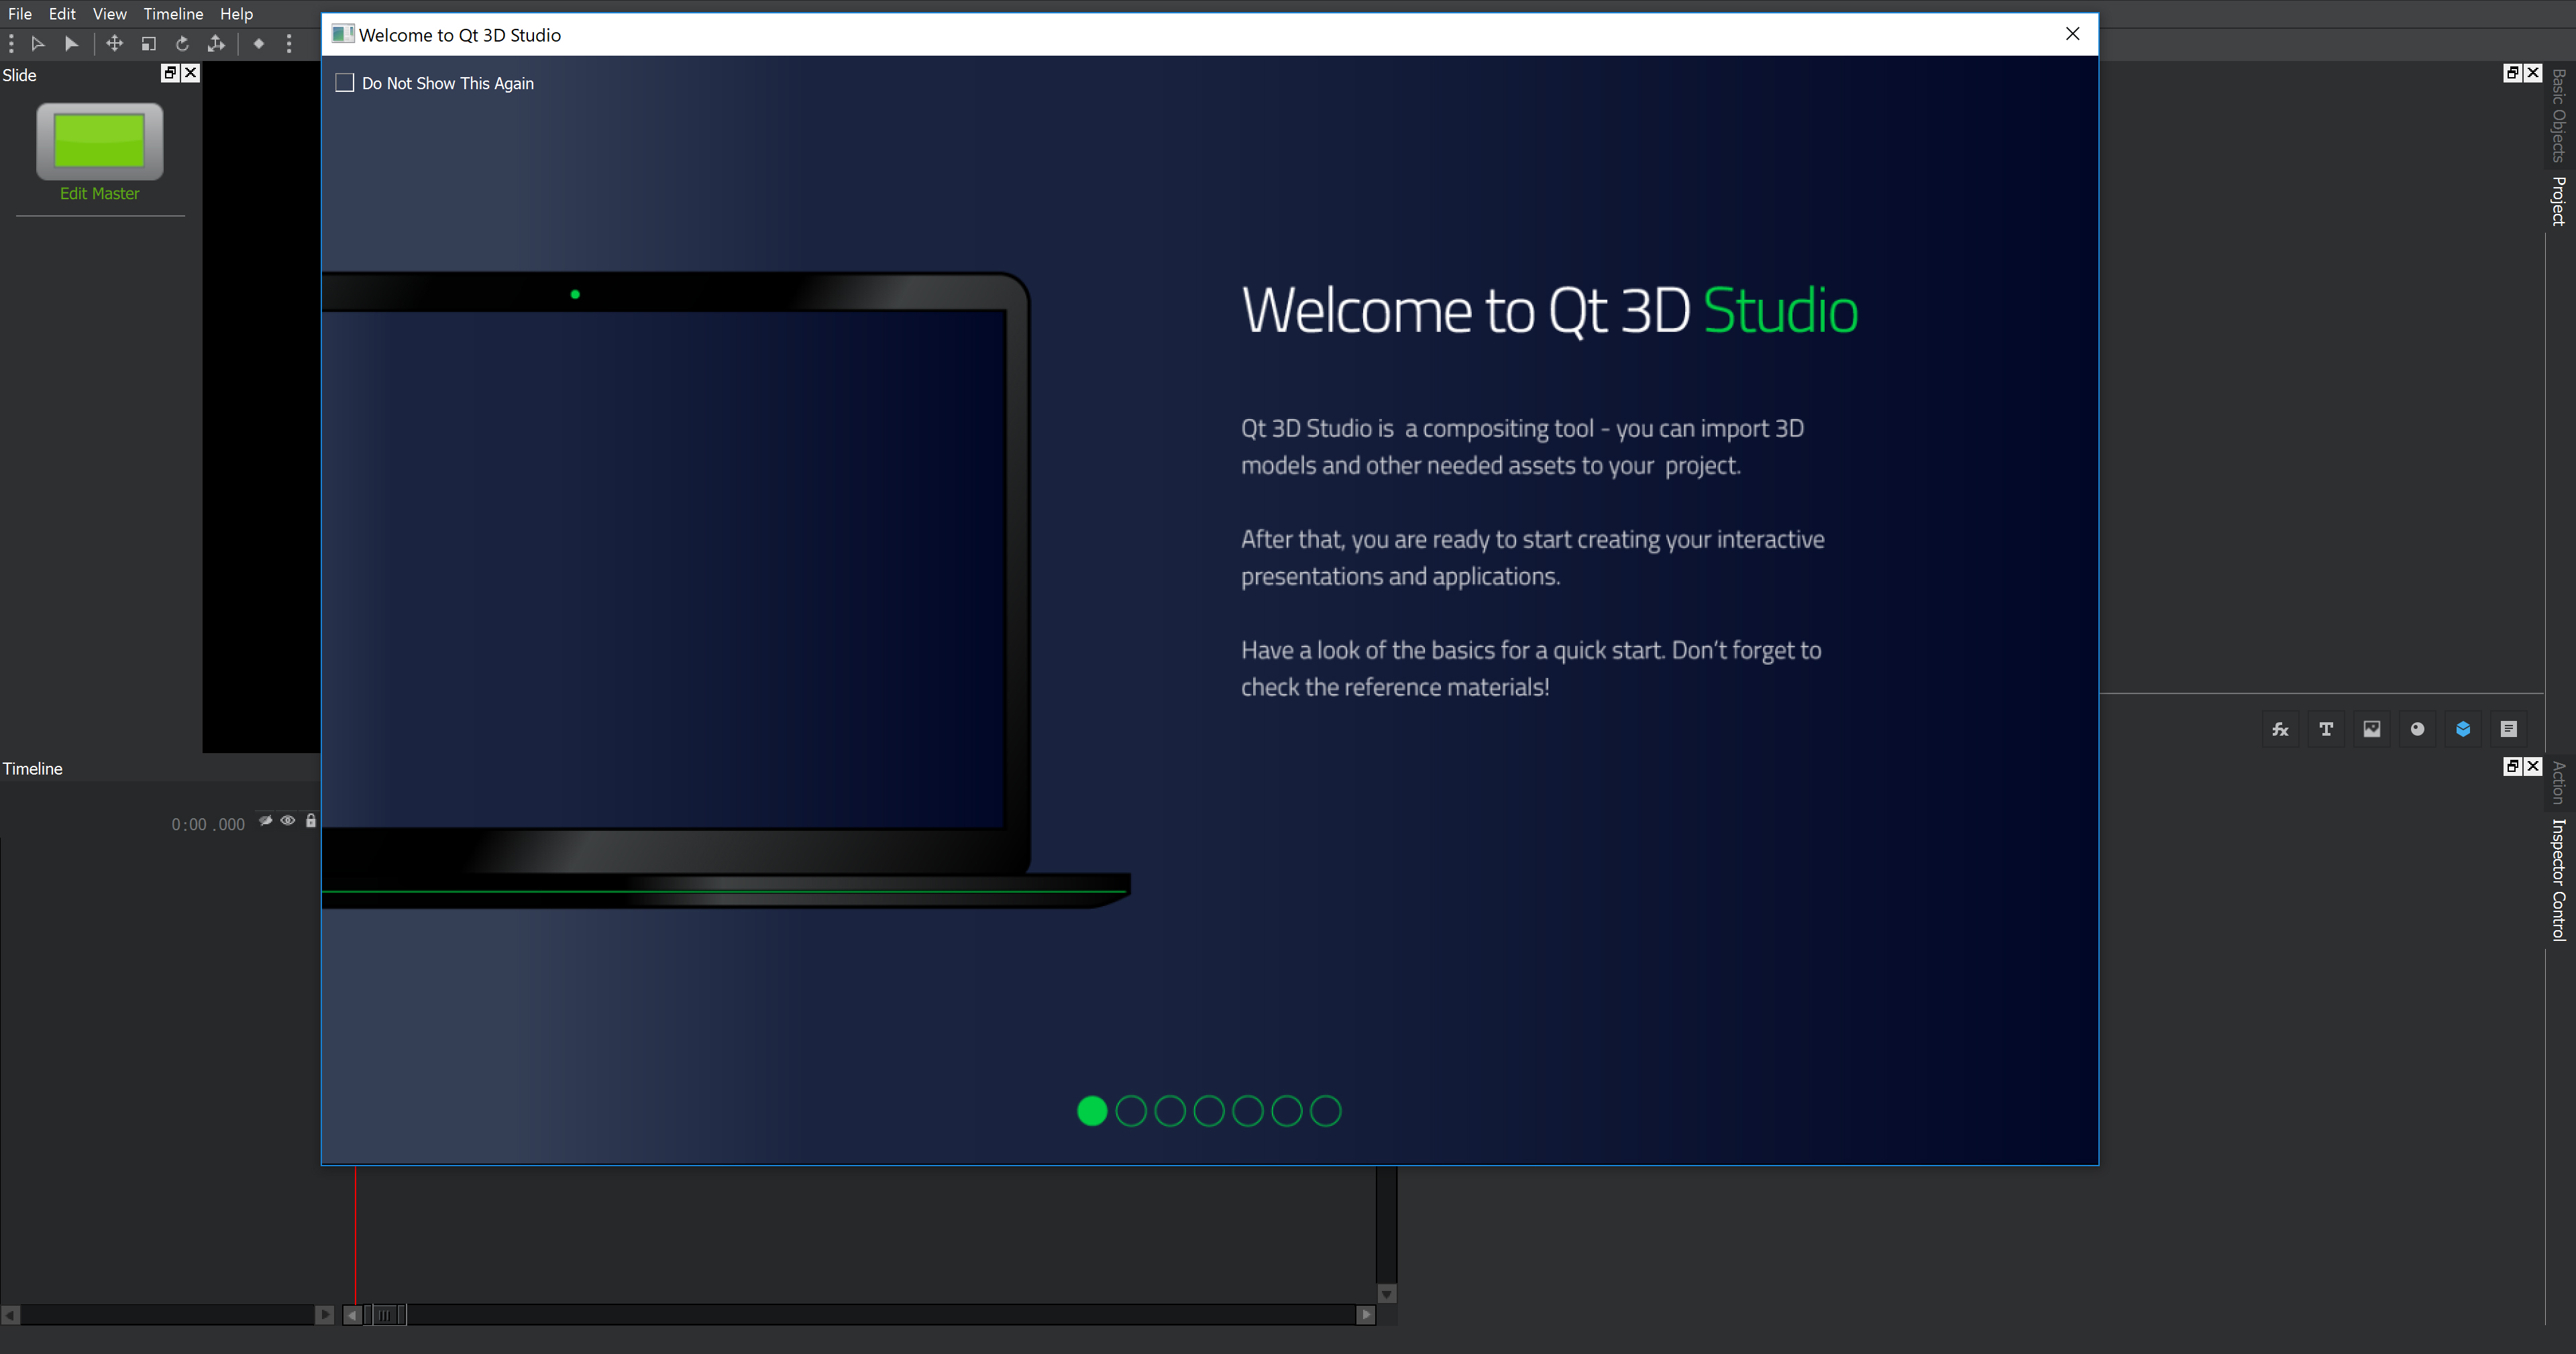Click the Edit Master slide thumbnail
Image resolution: width=2576 pixels, height=1354 pixels.
tap(99, 141)
